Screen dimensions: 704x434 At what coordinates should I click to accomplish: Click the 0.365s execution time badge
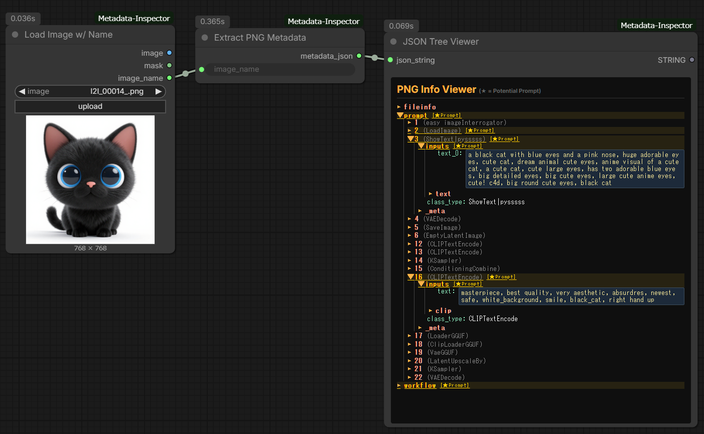[212, 22]
